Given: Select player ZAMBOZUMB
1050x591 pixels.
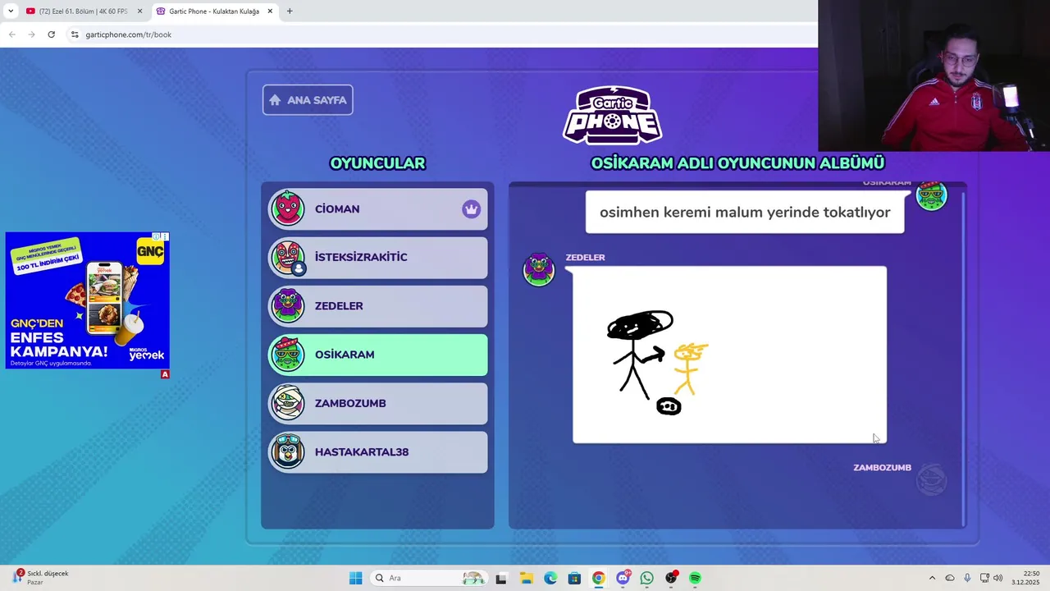Looking at the screenshot, I should (378, 403).
